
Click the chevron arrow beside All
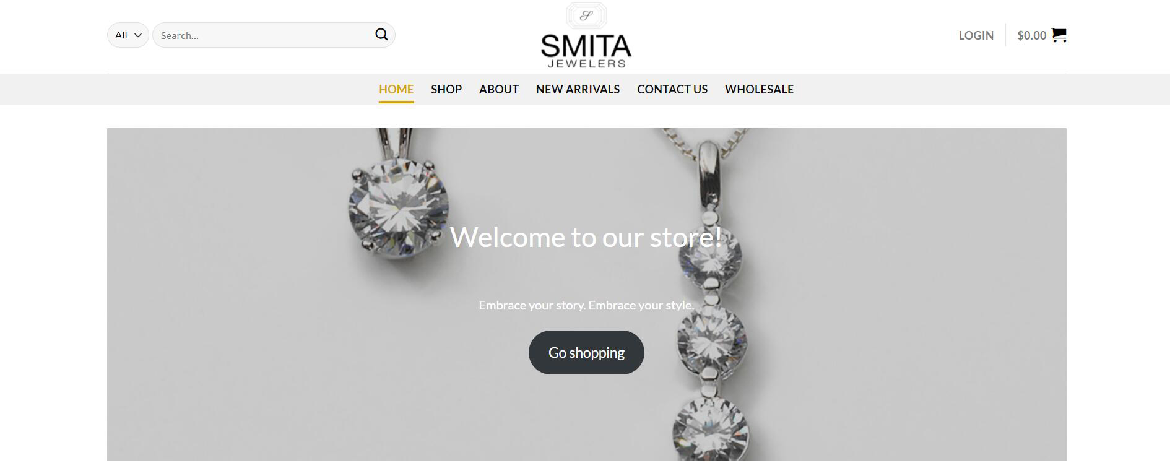pos(138,35)
